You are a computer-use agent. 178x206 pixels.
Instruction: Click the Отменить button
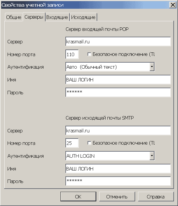[117, 196]
